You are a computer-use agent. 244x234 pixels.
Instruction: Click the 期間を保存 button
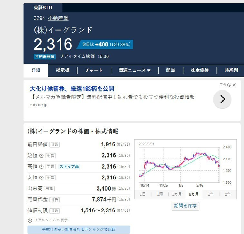(185, 206)
